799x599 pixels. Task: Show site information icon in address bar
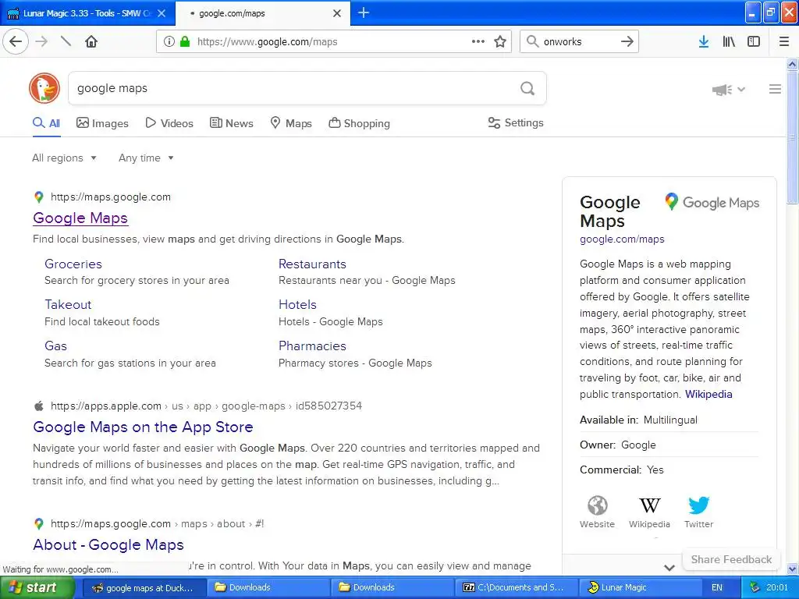point(169,42)
